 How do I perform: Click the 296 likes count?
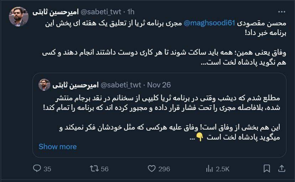click(164, 169)
